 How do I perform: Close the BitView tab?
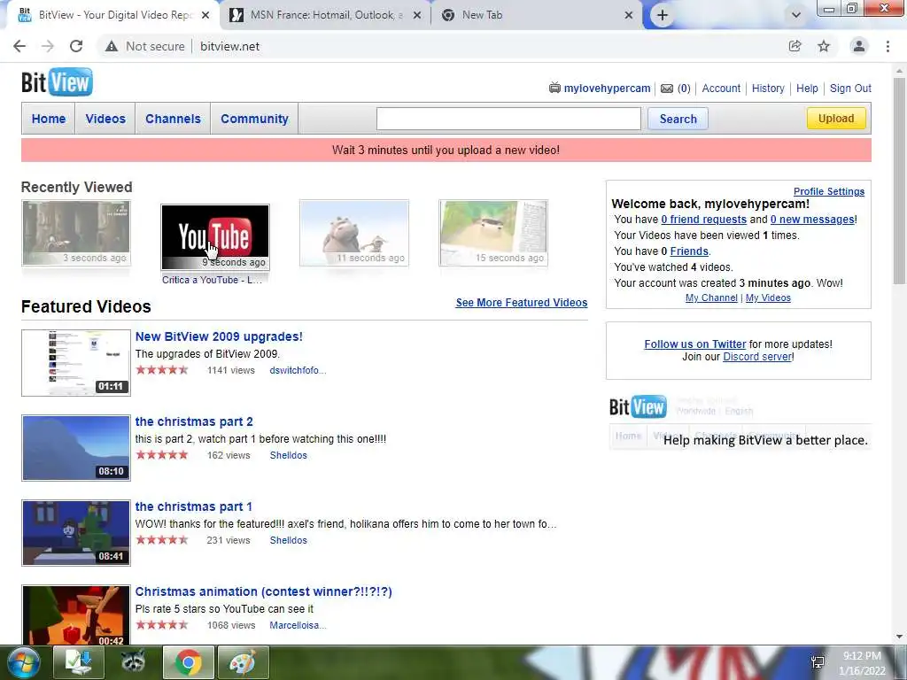(205, 15)
